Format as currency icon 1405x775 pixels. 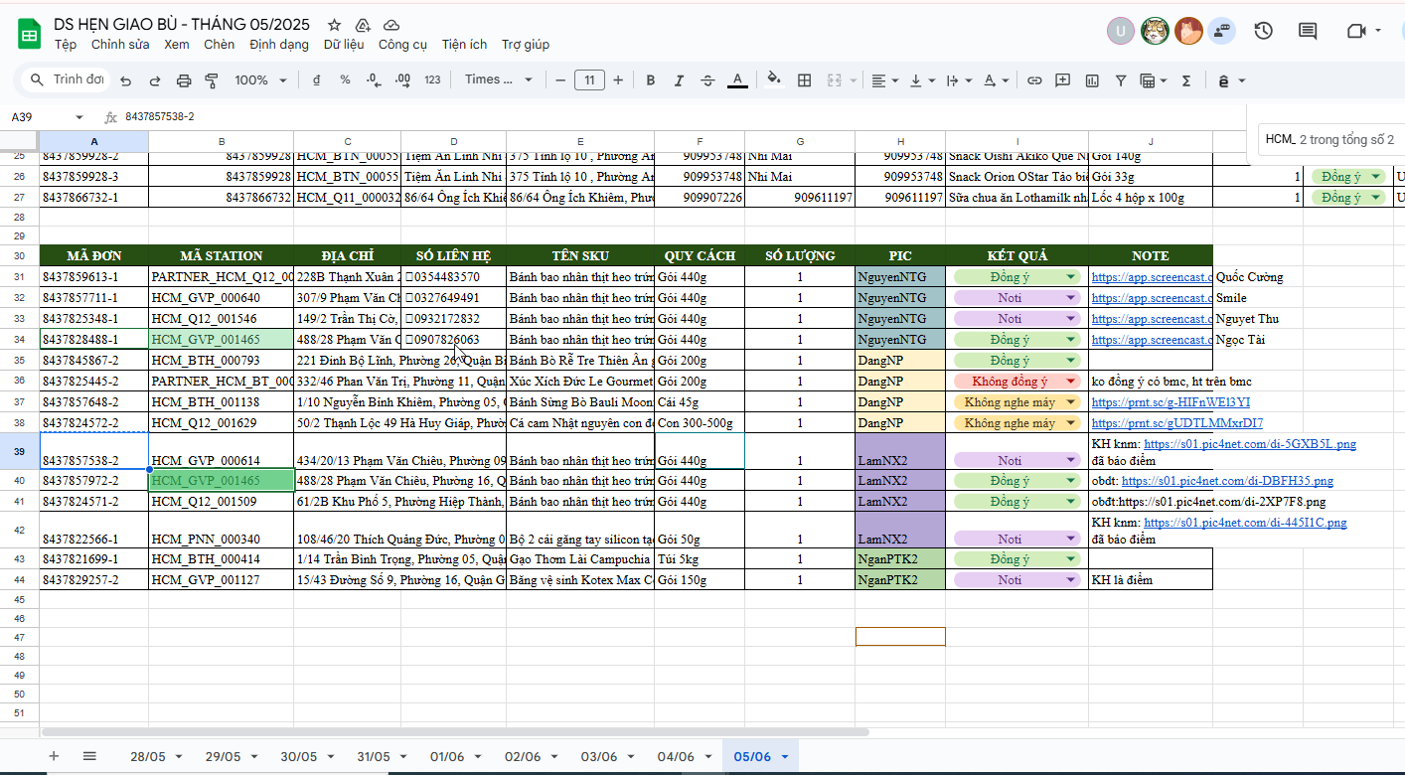[316, 79]
